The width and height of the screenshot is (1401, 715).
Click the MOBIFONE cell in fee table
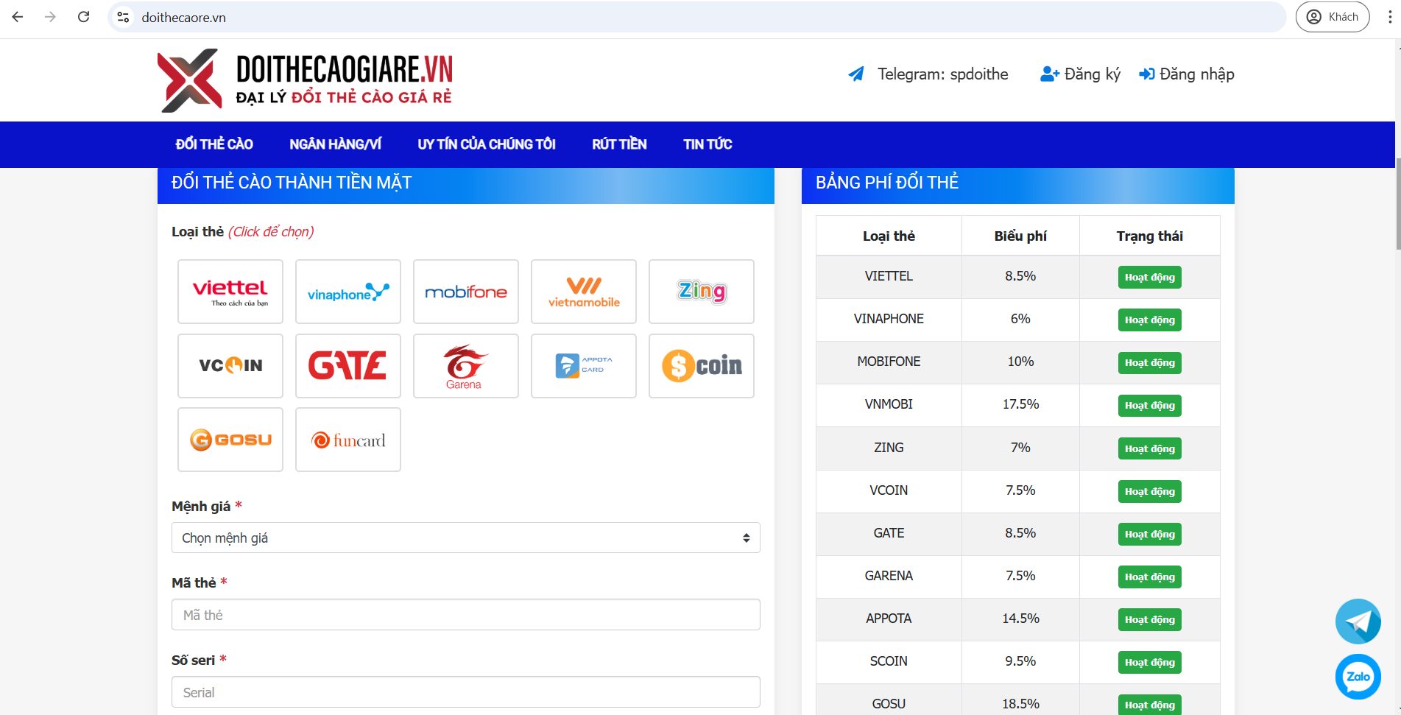(x=889, y=362)
